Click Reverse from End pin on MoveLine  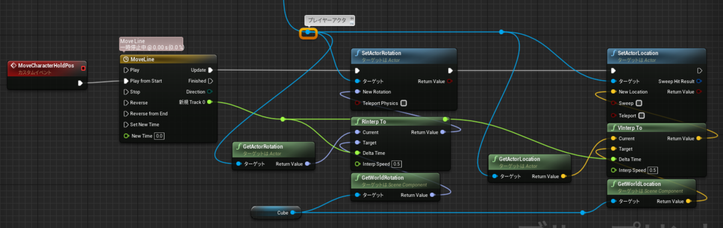126,114
